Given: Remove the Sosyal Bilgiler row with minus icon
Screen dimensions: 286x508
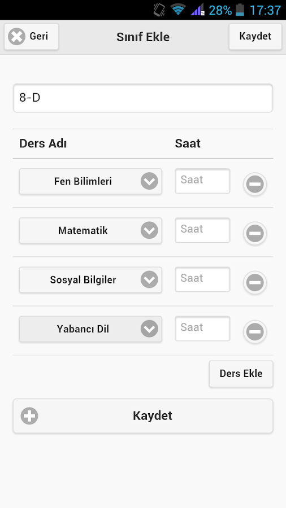Looking at the screenshot, I should pos(255,283).
